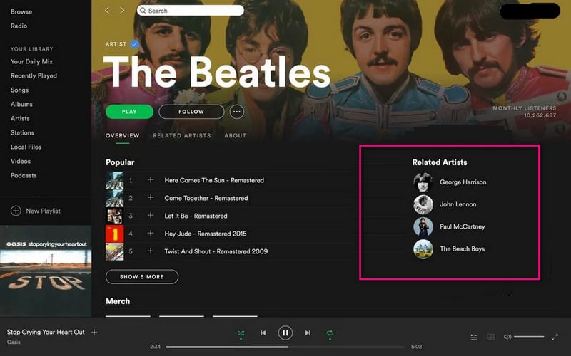
Task: Select Twist And Shout - Remastered 2009
Action: [216, 251]
